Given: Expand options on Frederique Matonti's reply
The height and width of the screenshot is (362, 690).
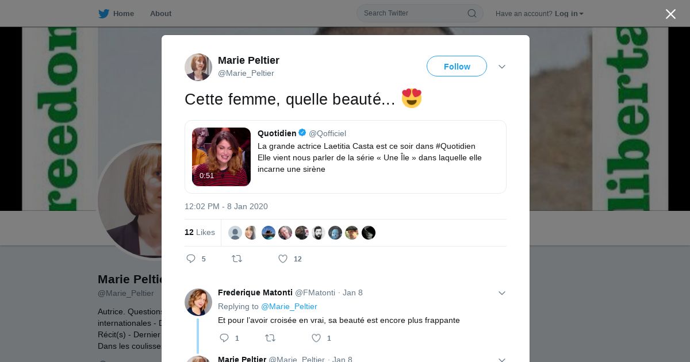Looking at the screenshot, I should pos(502,293).
